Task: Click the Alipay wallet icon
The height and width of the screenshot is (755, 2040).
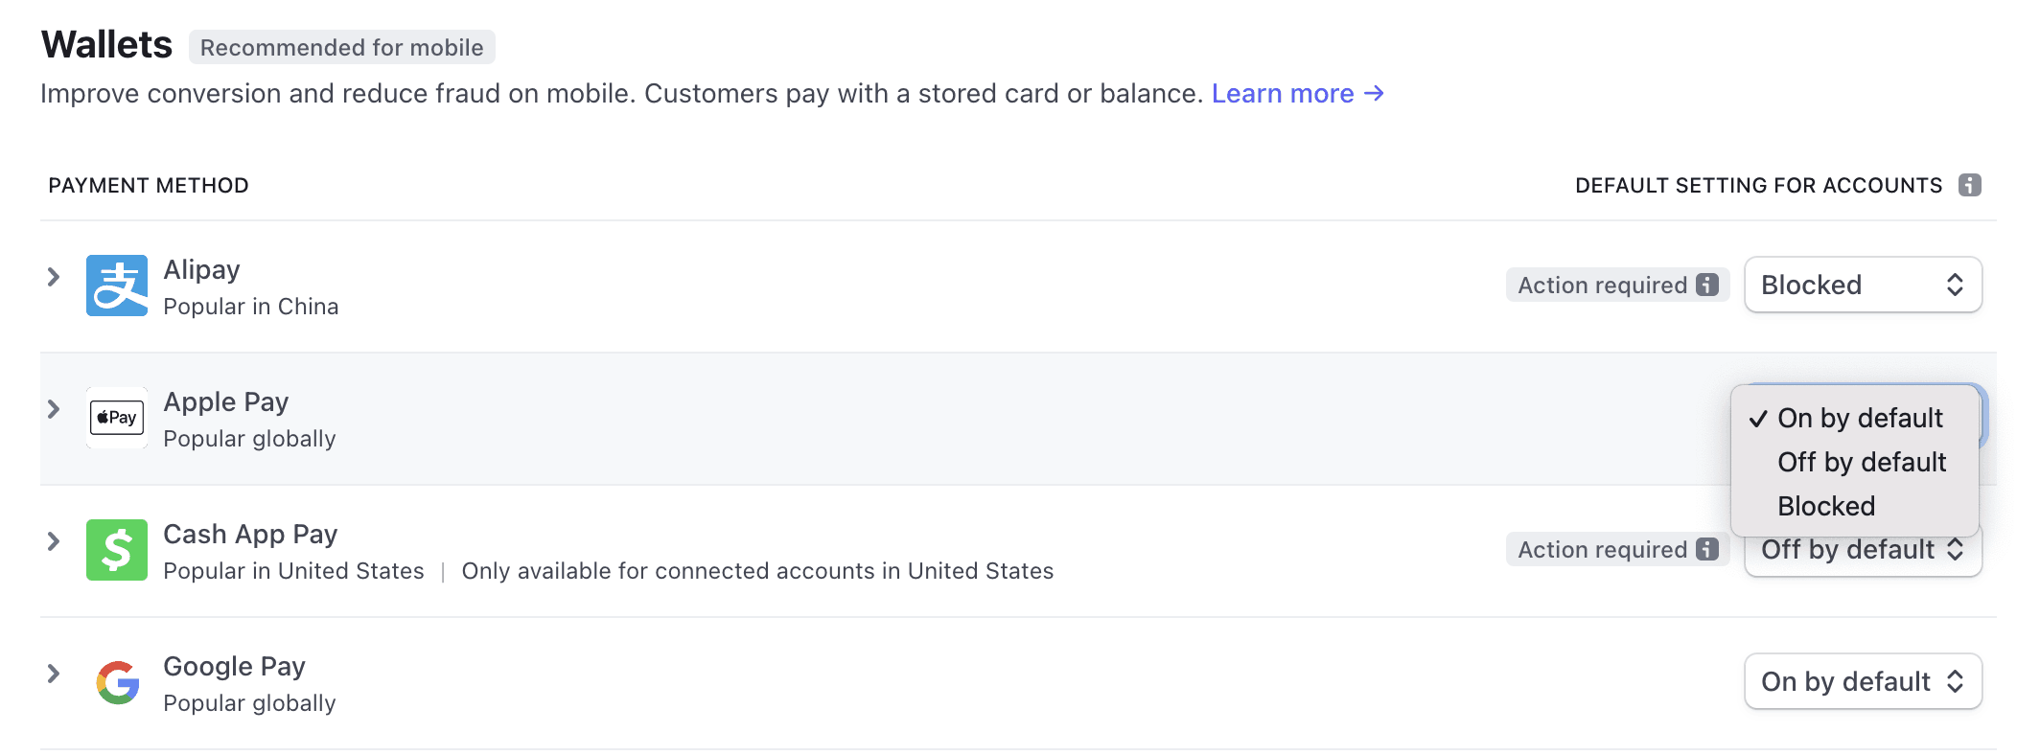Action: coord(115,285)
